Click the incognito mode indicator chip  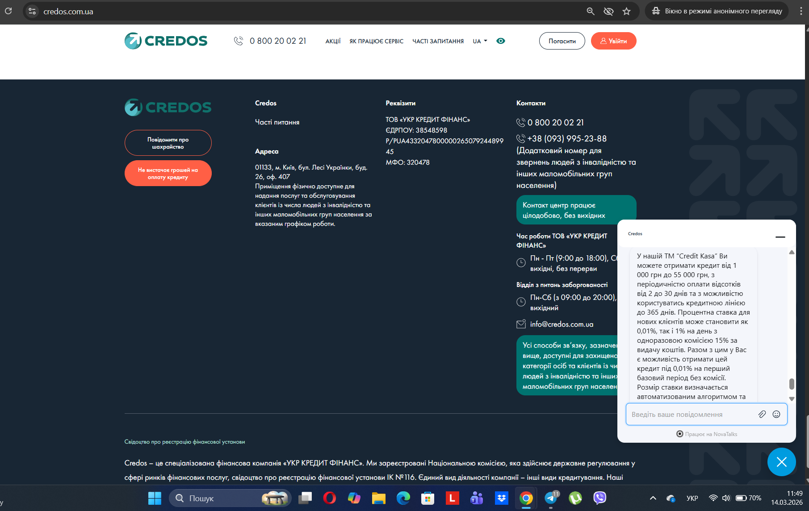pyautogui.click(x=717, y=11)
